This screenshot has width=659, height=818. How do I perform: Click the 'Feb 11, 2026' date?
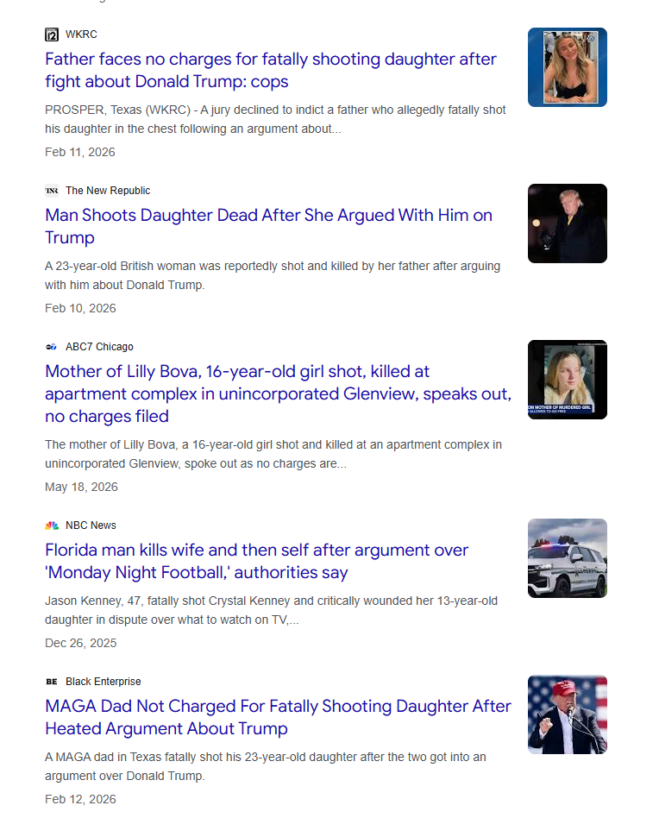pos(79,153)
